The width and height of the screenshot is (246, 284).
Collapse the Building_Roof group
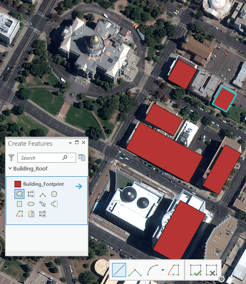click(x=10, y=168)
